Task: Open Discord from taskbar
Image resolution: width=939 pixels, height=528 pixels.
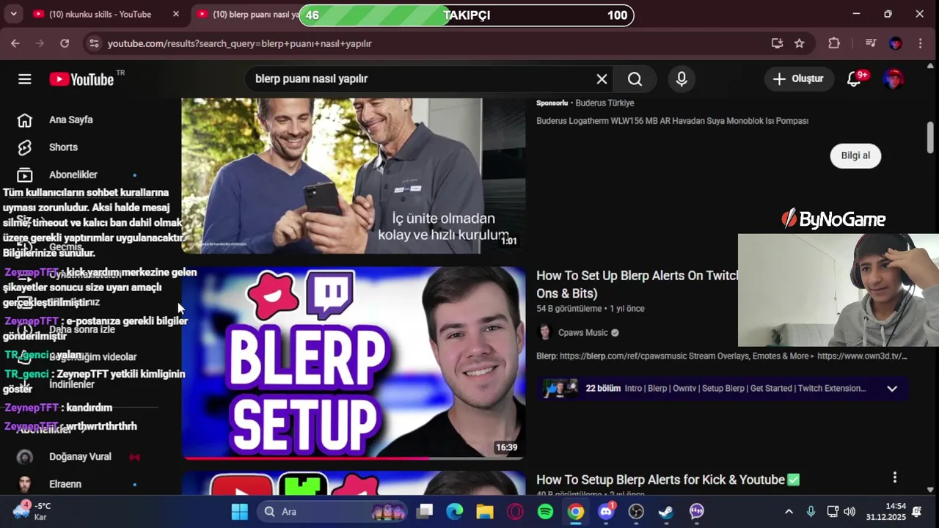Action: (x=606, y=511)
